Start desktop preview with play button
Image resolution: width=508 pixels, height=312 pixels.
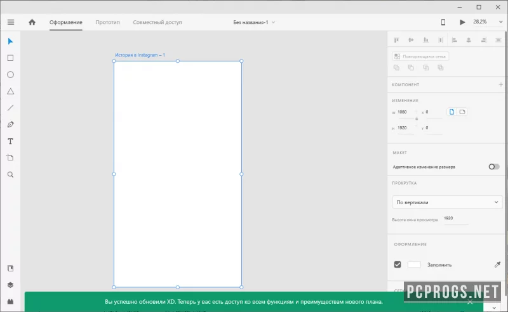[x=462, y=22]
